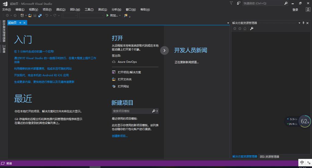Open dropdown next to new project icon
The image size is (312, 168).
26,16
